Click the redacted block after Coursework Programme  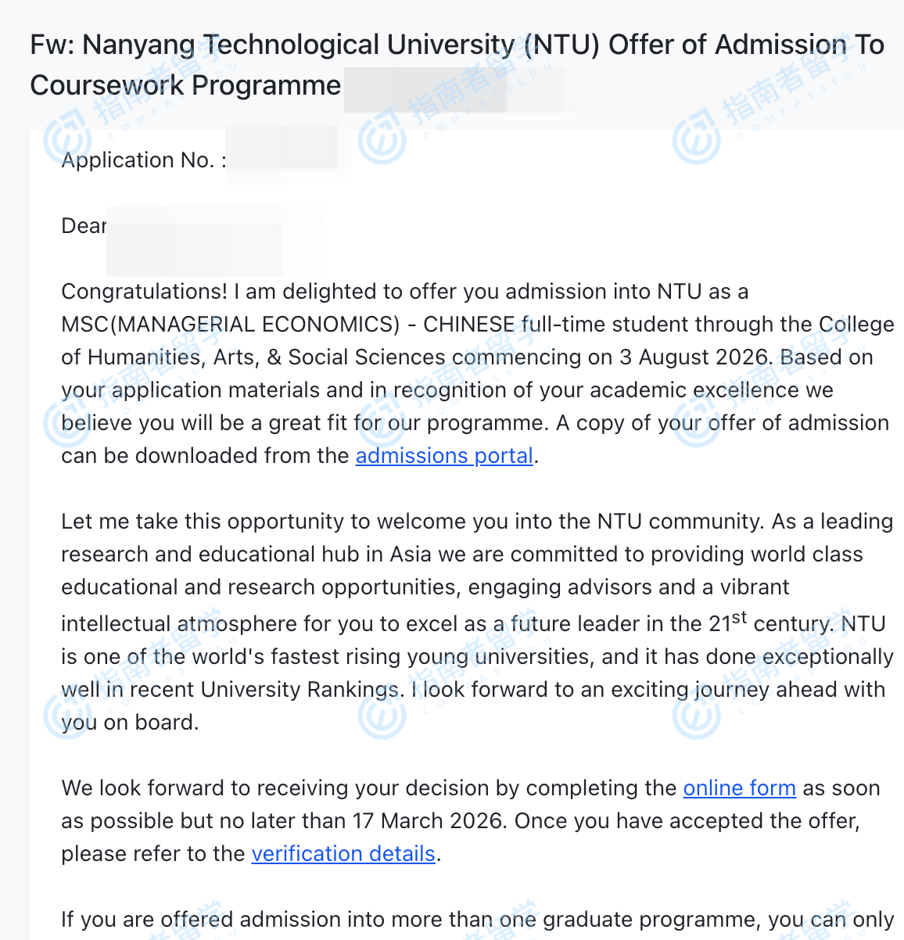(x=452, y=88)
